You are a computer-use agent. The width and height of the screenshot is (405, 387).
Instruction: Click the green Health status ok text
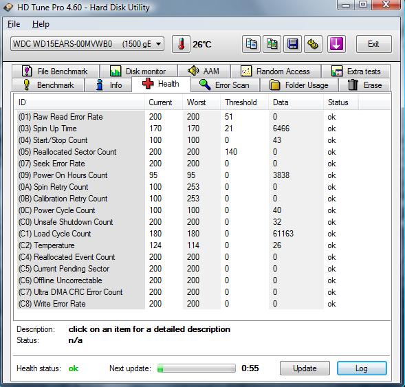click(74, 368)
